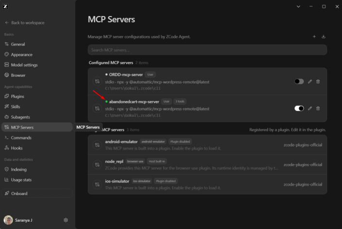Disable the abandonedcart-mcp-server toggle

[299, 108]
